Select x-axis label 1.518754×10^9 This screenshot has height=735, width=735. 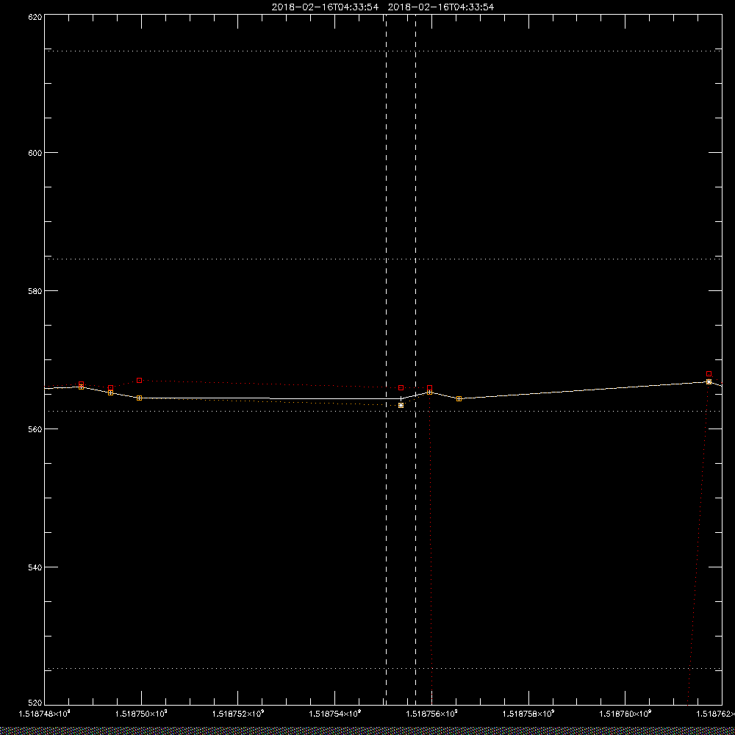tap(334, 714)
